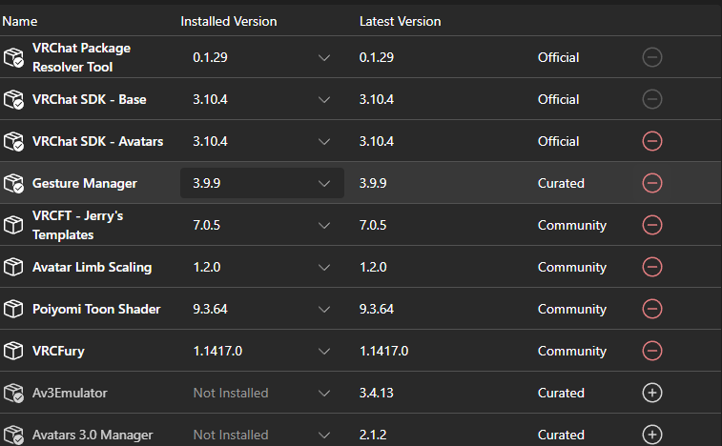Open version dropdown for VRChat SDK - Base

[x=262, y=99]
